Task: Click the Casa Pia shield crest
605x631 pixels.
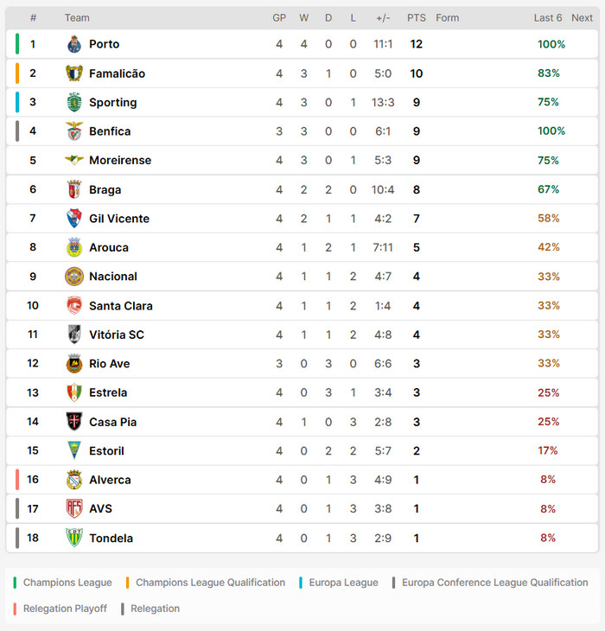Action: click(x=74, y=421)
